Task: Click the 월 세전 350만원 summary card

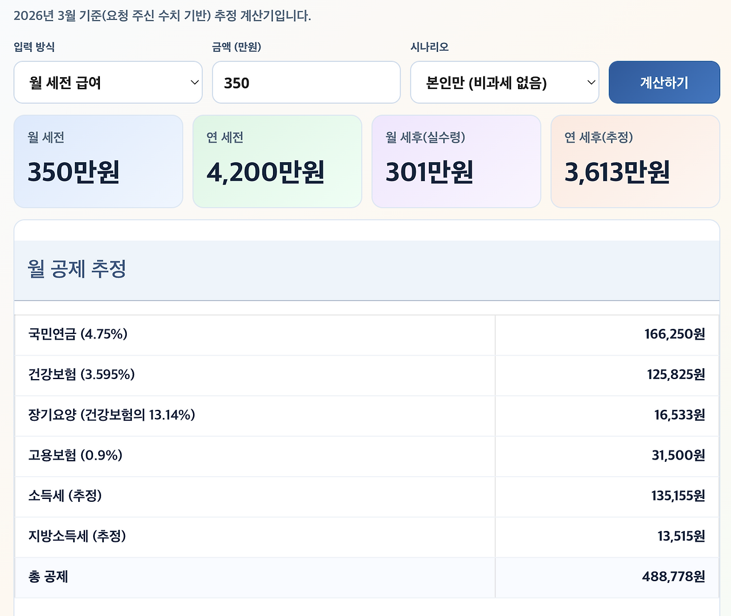Action: [98, 162]
